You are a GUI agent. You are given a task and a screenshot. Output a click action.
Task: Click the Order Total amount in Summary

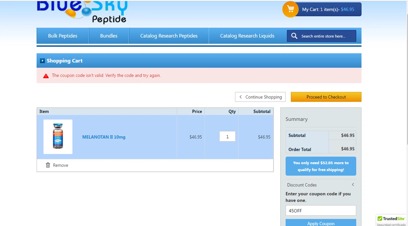coord(348,149)
